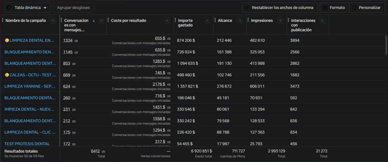Click the column width reset icon
Image resolution: width=388 pixels, height=162 pixels.
pos(247,8)
